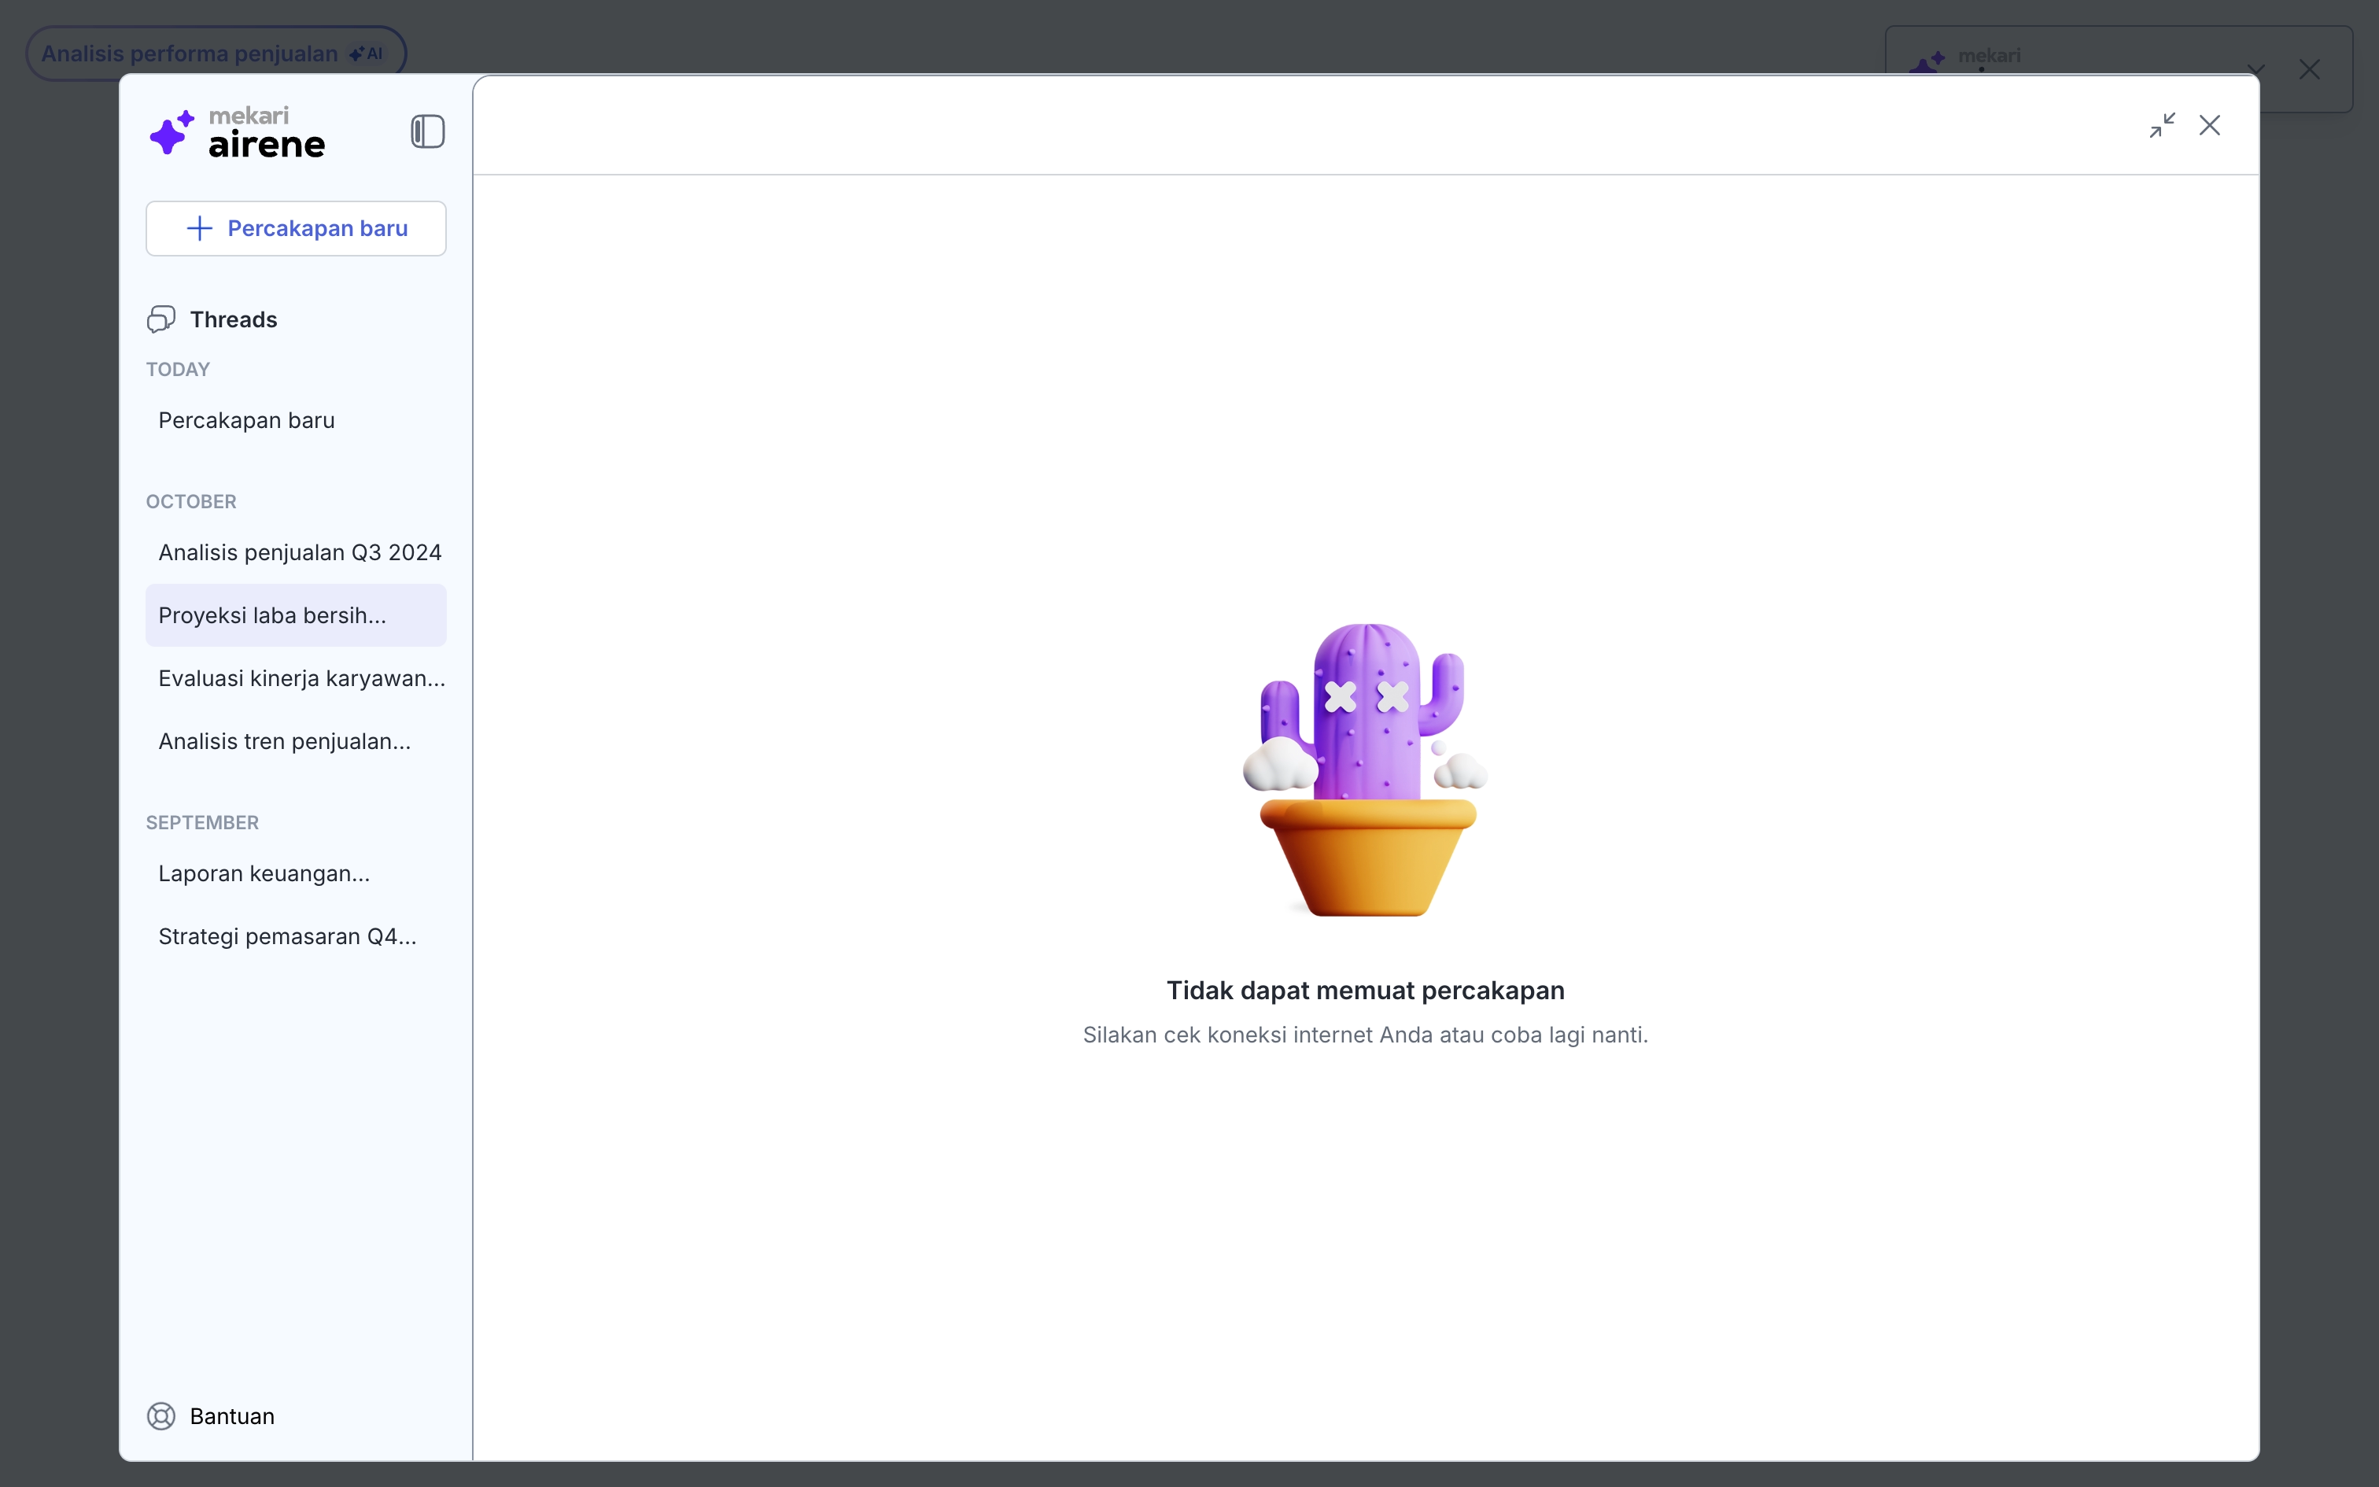The height and width of the screenshot is (1487, 2379).
Task: Click the Silakan cek koneksi internet message
Action: click(x=1366, y=1035)
